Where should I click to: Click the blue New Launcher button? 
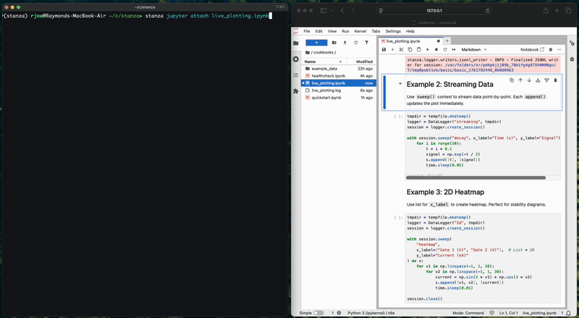click(316, 43)
